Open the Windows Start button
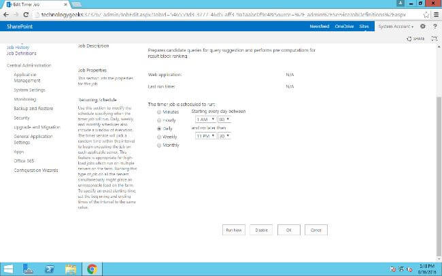The width and height of the screenshot is (442, 276). point(8,269)
